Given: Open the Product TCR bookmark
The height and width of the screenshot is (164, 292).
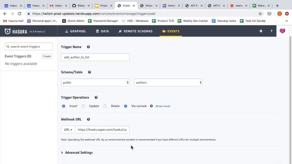Looking at the screenshot, I should coord(163,21).
